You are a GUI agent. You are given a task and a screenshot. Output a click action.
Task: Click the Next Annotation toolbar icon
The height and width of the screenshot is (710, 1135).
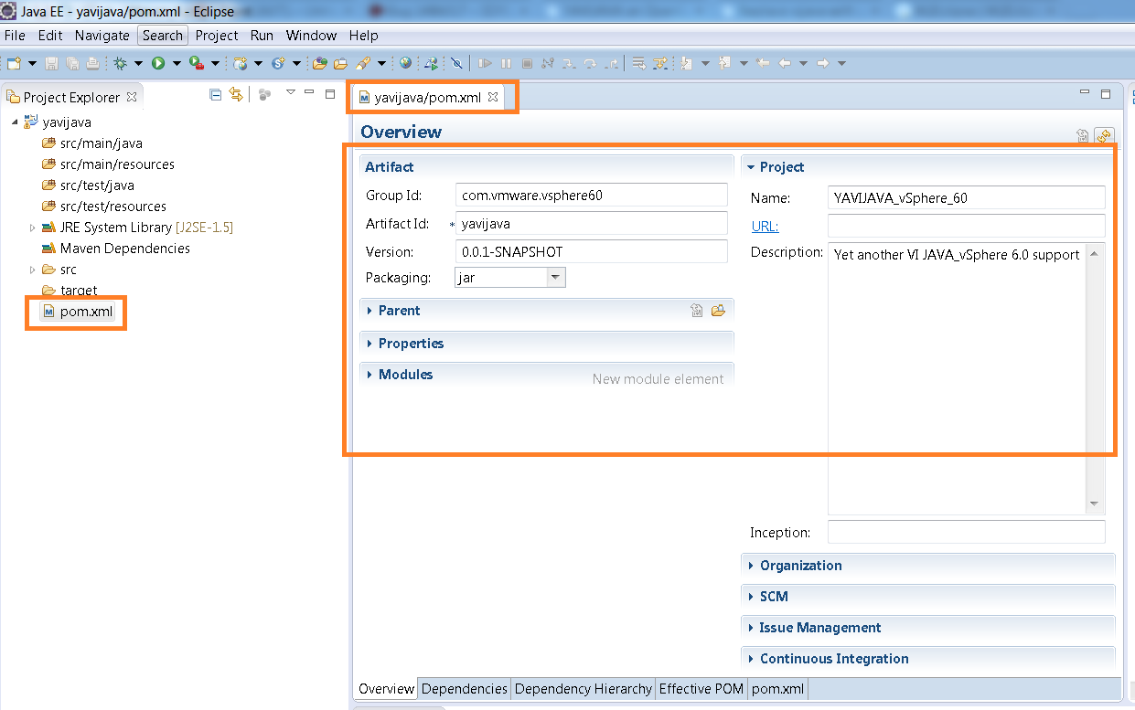[685, 63]
